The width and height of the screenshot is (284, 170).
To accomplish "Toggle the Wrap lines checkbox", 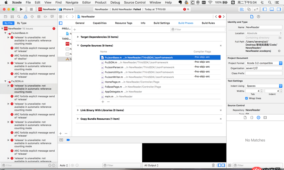I will (x=246, y=98).
